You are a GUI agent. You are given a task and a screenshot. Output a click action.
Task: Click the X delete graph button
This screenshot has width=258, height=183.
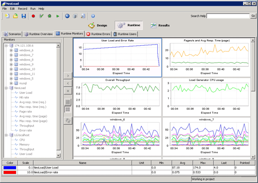[x=68, y=91]
